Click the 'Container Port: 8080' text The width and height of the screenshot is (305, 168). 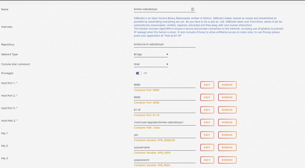pos(146,90)
